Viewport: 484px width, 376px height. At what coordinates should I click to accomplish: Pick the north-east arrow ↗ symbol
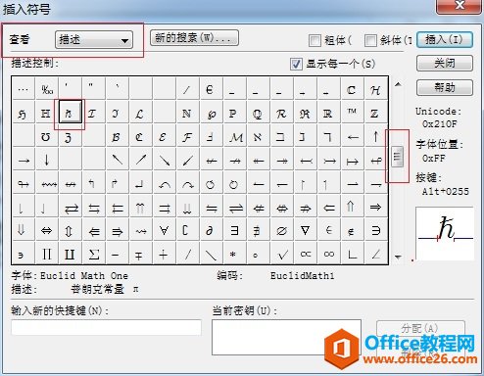pos(140,160)
